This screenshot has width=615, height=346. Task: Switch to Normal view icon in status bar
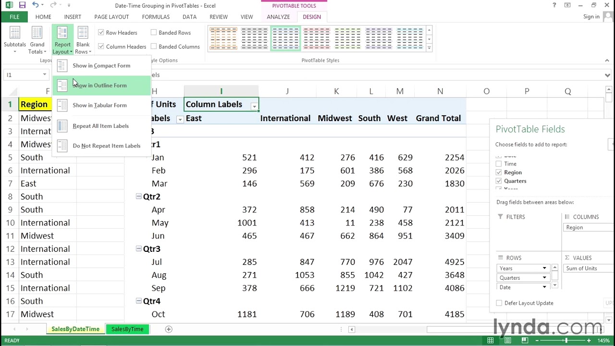tap(490, 340)
